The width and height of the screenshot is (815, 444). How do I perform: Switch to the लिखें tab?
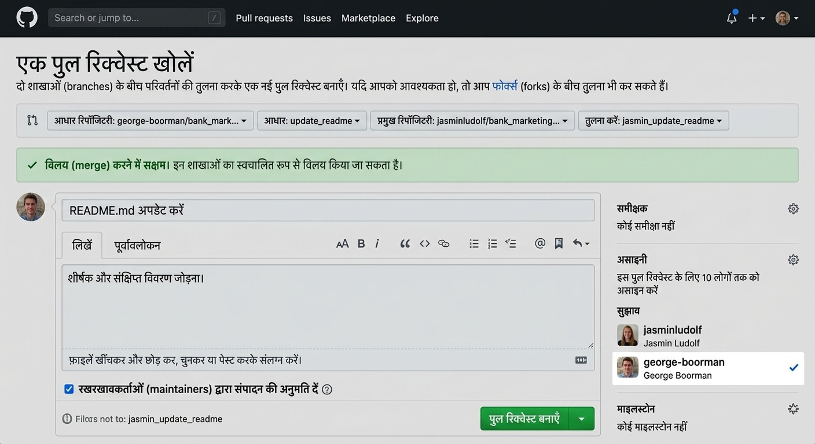click(82, 245)
